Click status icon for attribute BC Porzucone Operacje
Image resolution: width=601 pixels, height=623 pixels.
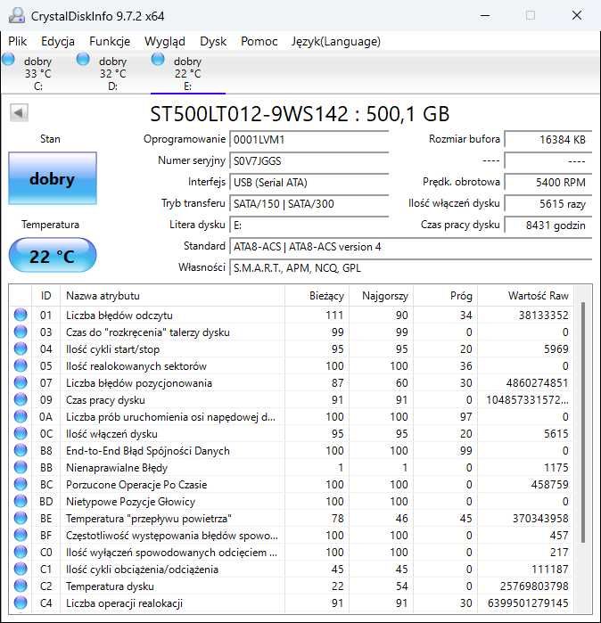[x=21, y=484]
